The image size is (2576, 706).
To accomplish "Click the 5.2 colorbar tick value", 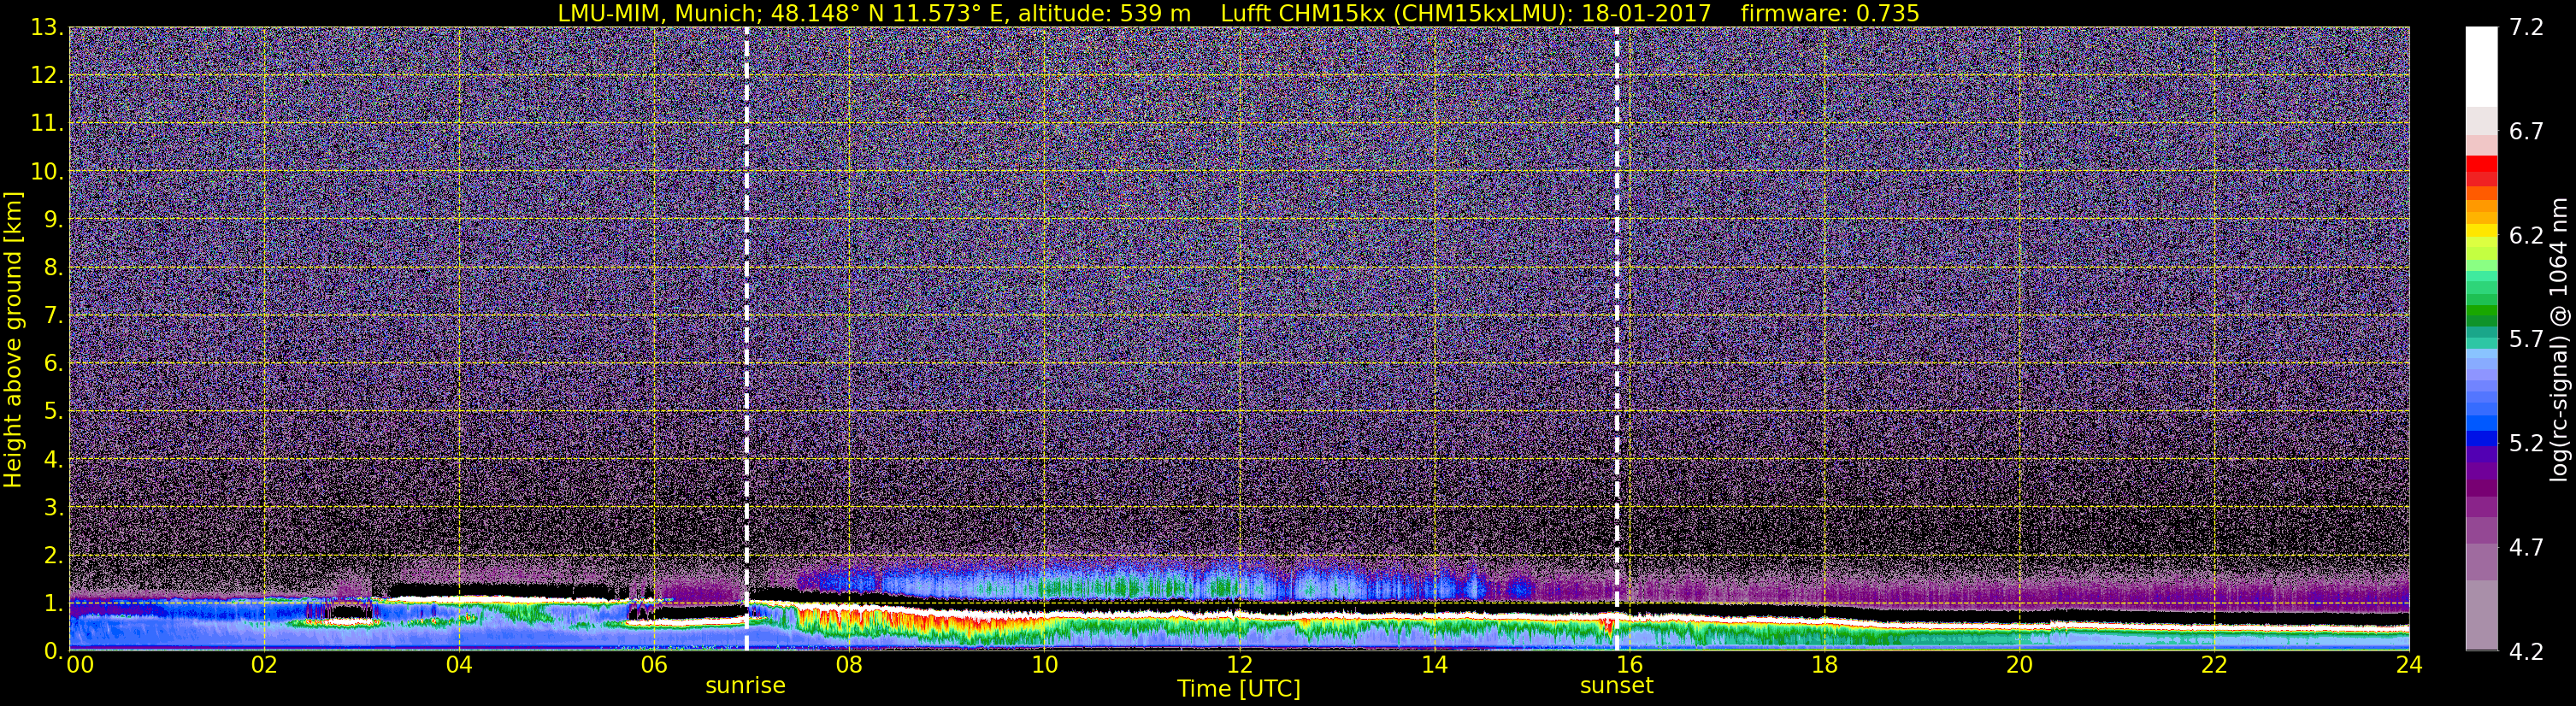I will tap(2526, 443).
